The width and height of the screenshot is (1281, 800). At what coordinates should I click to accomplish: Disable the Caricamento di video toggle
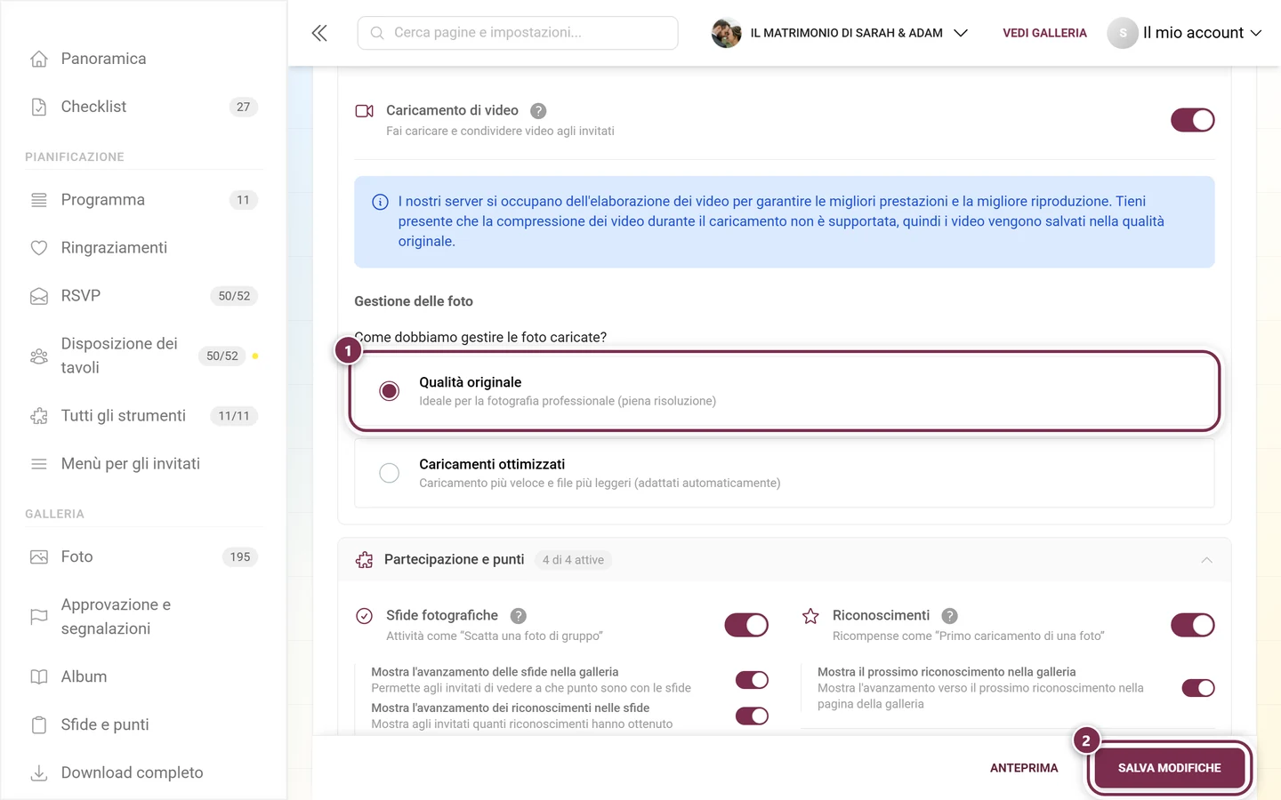click(1192, 120)
